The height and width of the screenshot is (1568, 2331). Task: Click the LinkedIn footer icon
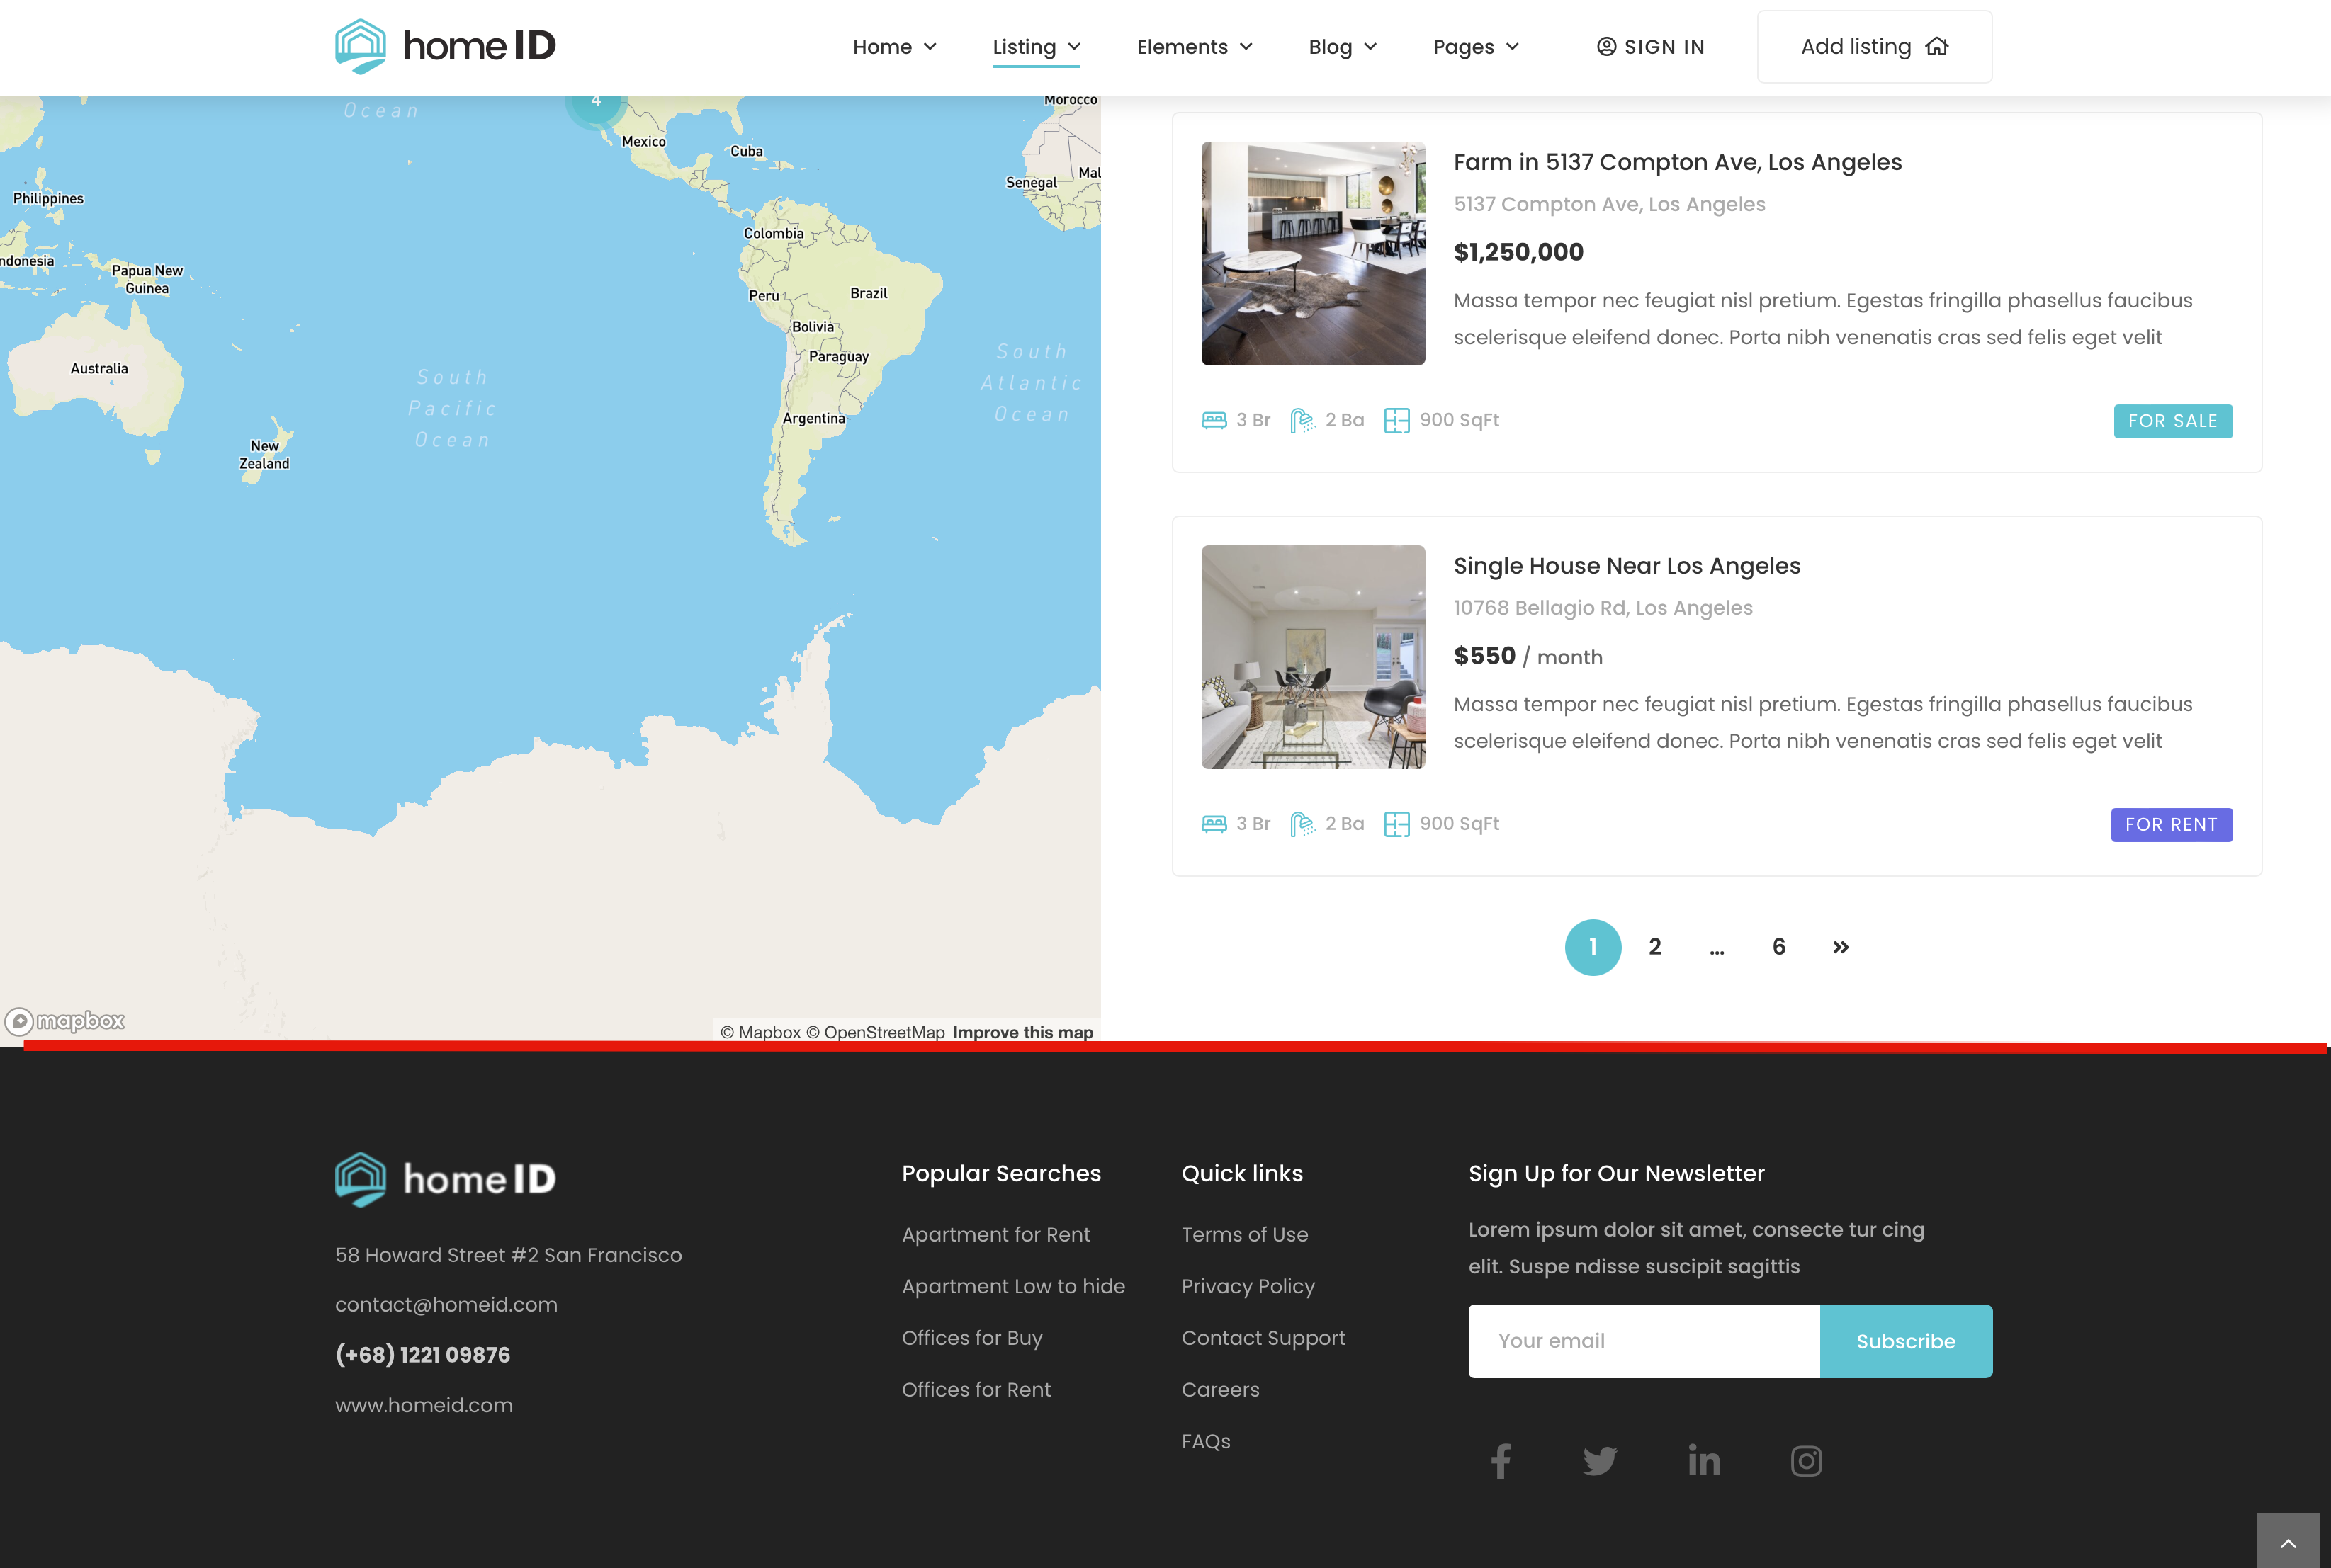tap(1704, 1461)
